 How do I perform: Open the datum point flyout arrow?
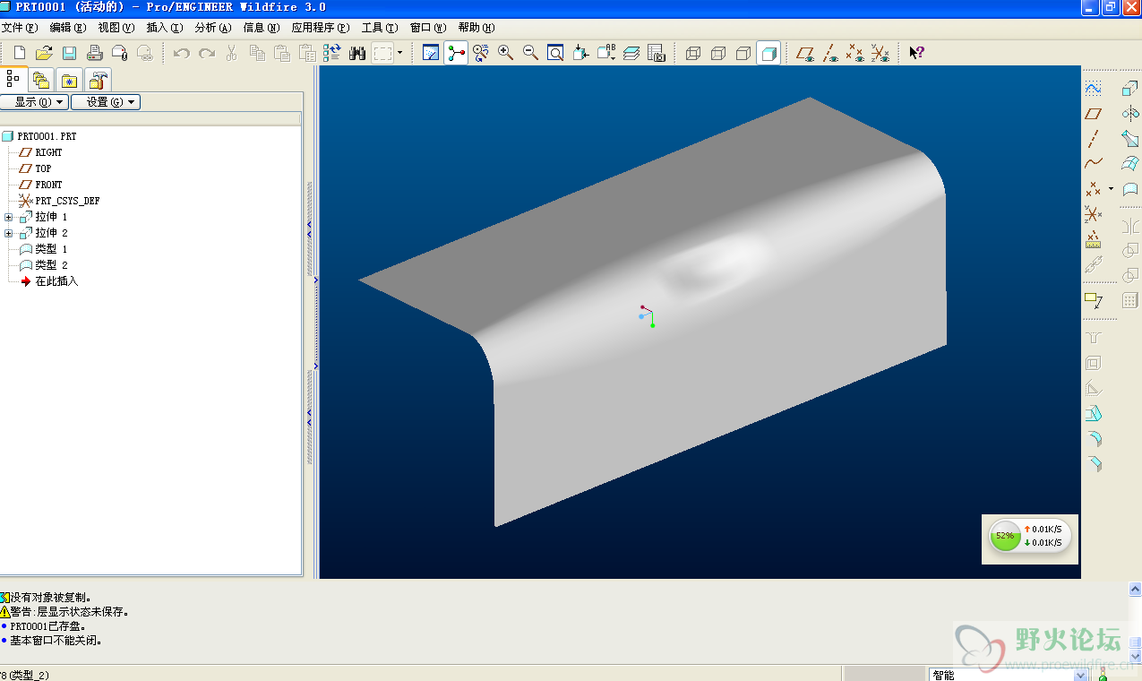1111,189
